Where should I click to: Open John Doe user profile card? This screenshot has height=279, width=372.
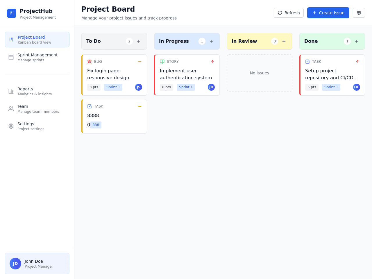37,264
